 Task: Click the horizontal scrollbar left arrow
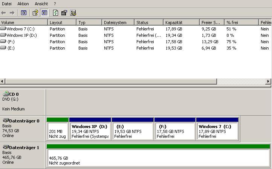[2, 81]
